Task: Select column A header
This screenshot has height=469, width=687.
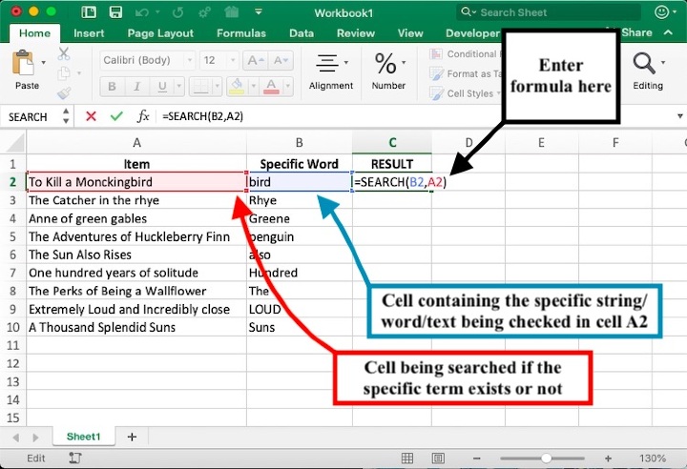Action: point(136,143)
